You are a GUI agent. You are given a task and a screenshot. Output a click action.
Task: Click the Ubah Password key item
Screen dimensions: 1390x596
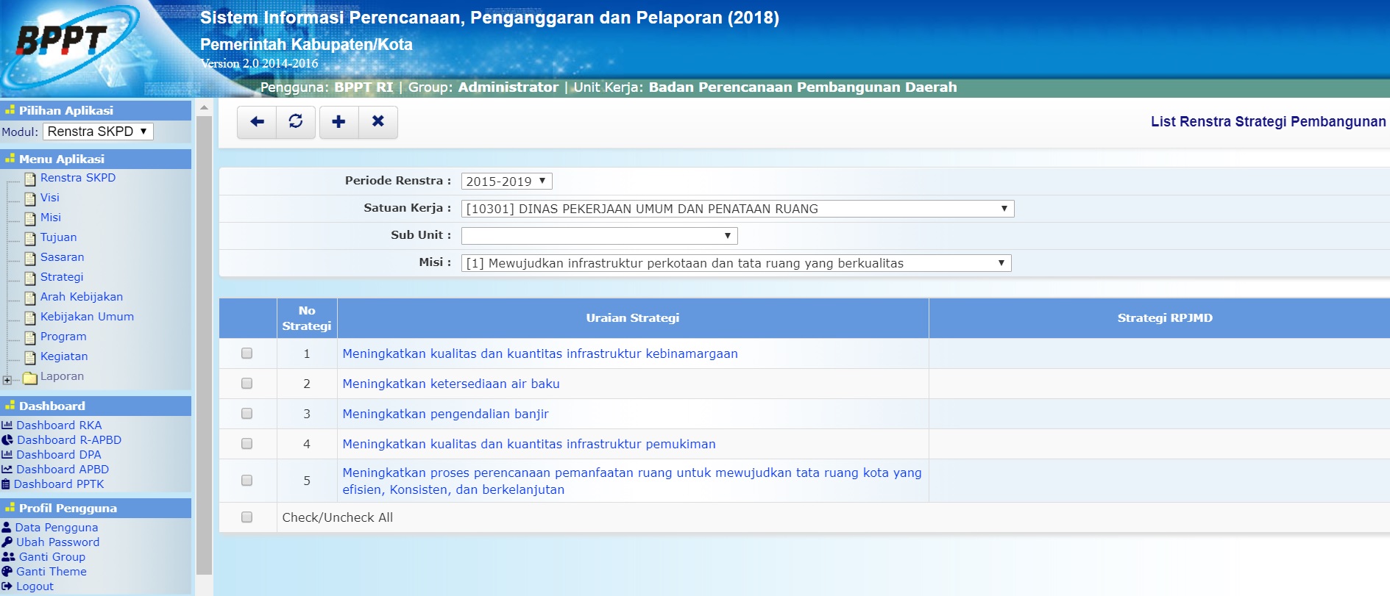[x=57, y=542]
